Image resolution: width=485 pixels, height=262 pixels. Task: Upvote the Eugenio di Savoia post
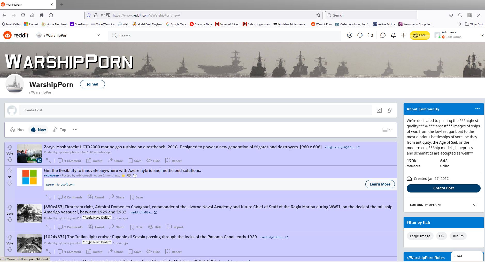[10, 237]
